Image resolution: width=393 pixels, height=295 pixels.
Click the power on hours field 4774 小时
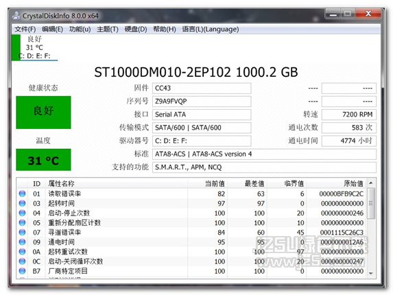349,141
